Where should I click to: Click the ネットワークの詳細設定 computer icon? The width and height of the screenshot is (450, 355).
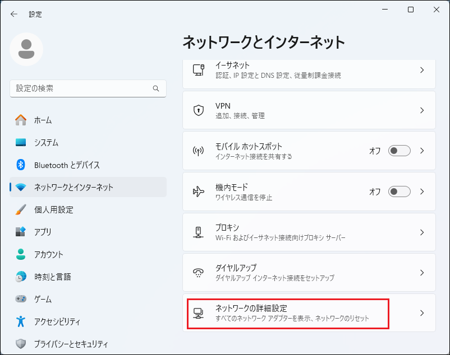coord(198,313)
